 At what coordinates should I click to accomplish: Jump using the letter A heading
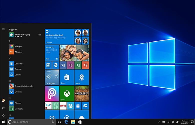pyautogui.click(x=10, y=41)
